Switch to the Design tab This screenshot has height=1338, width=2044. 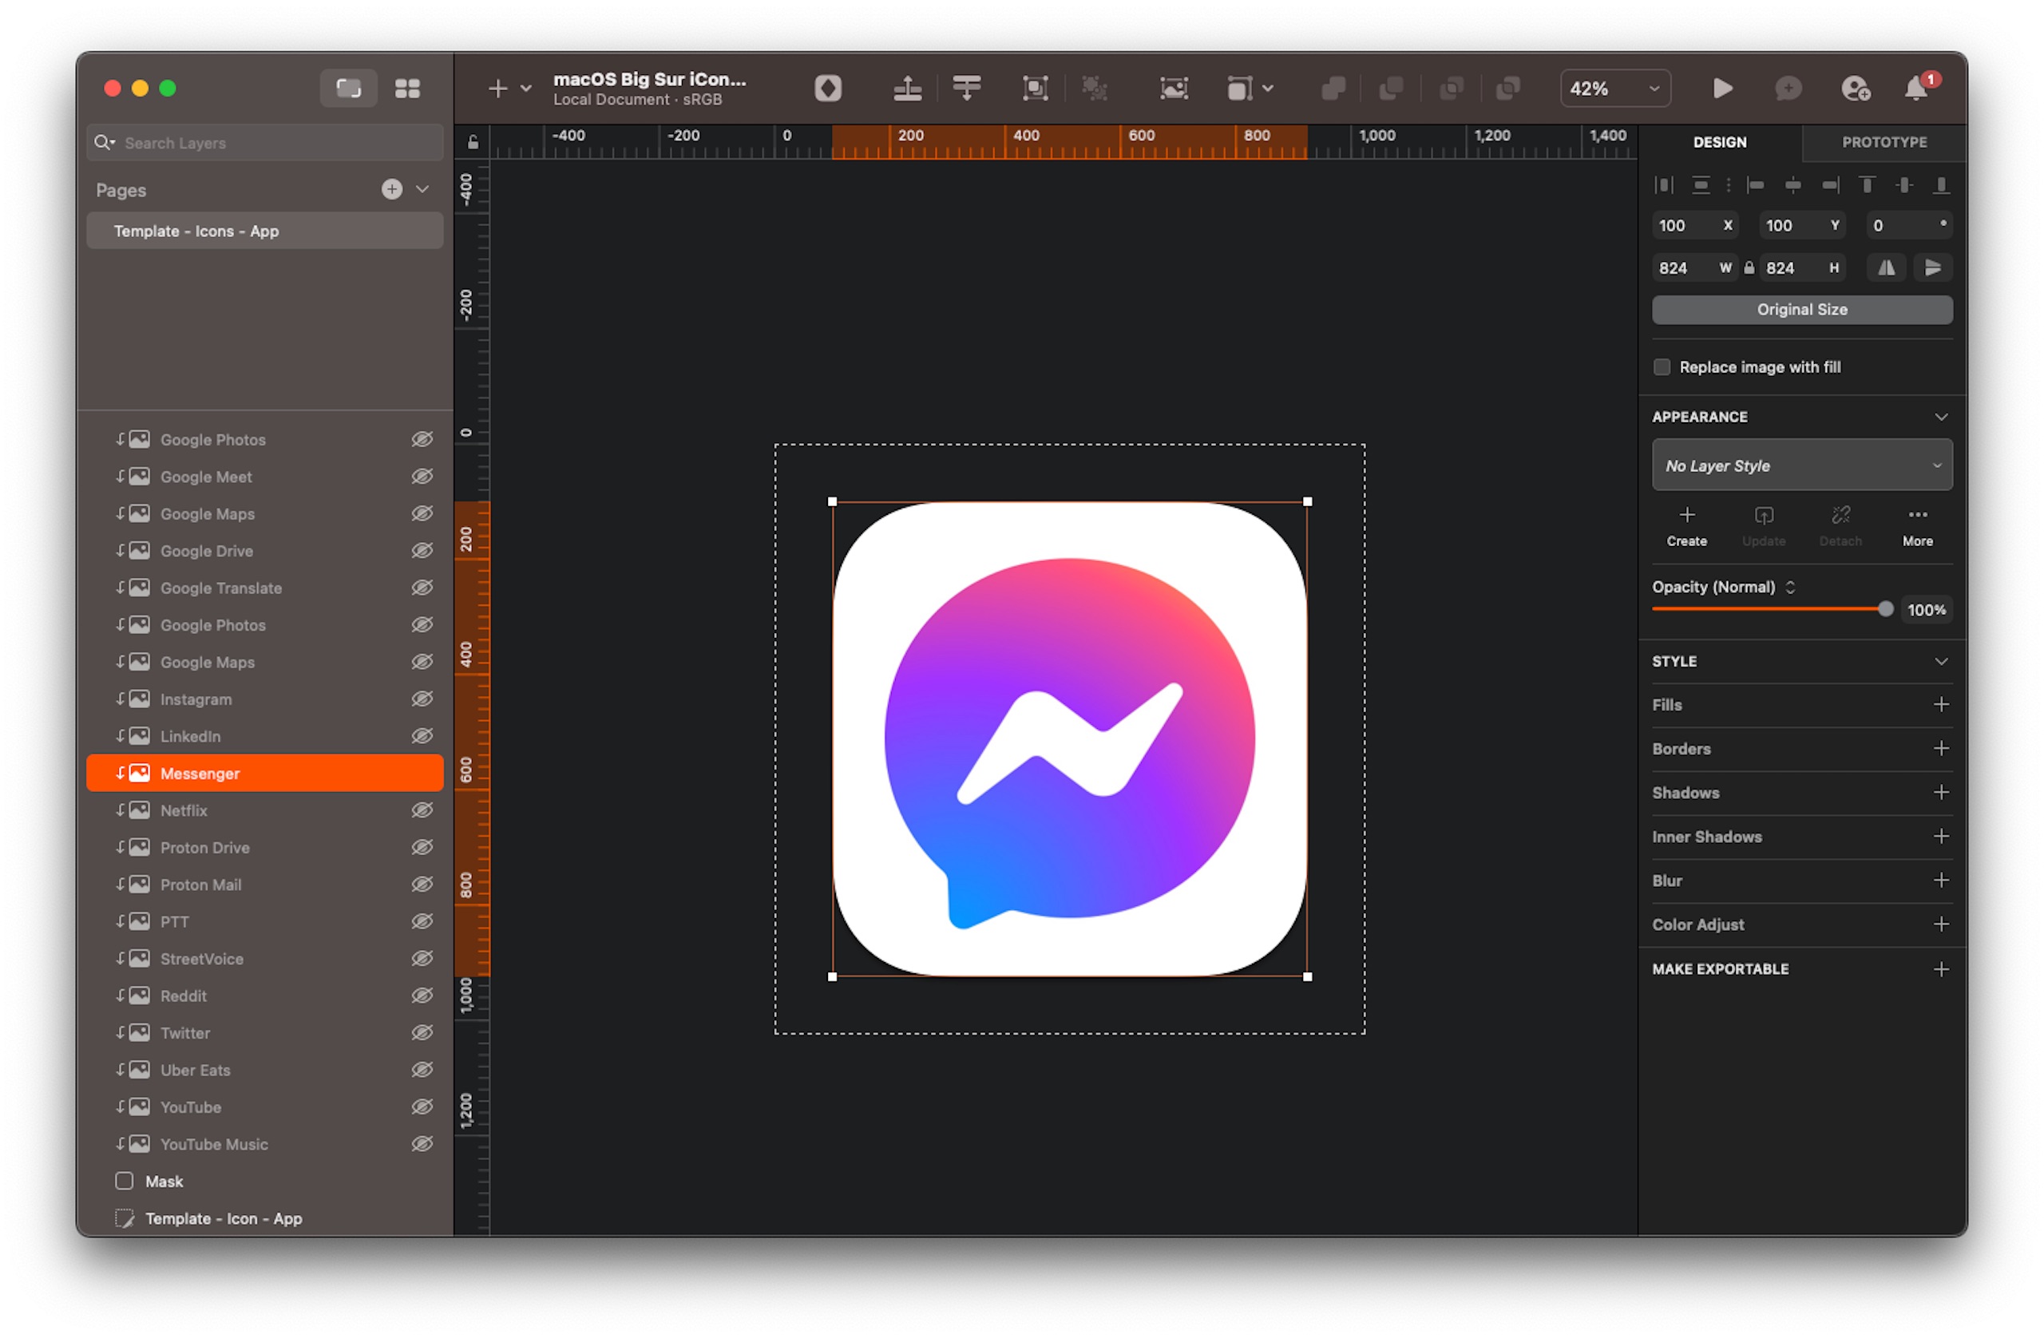1719,143
